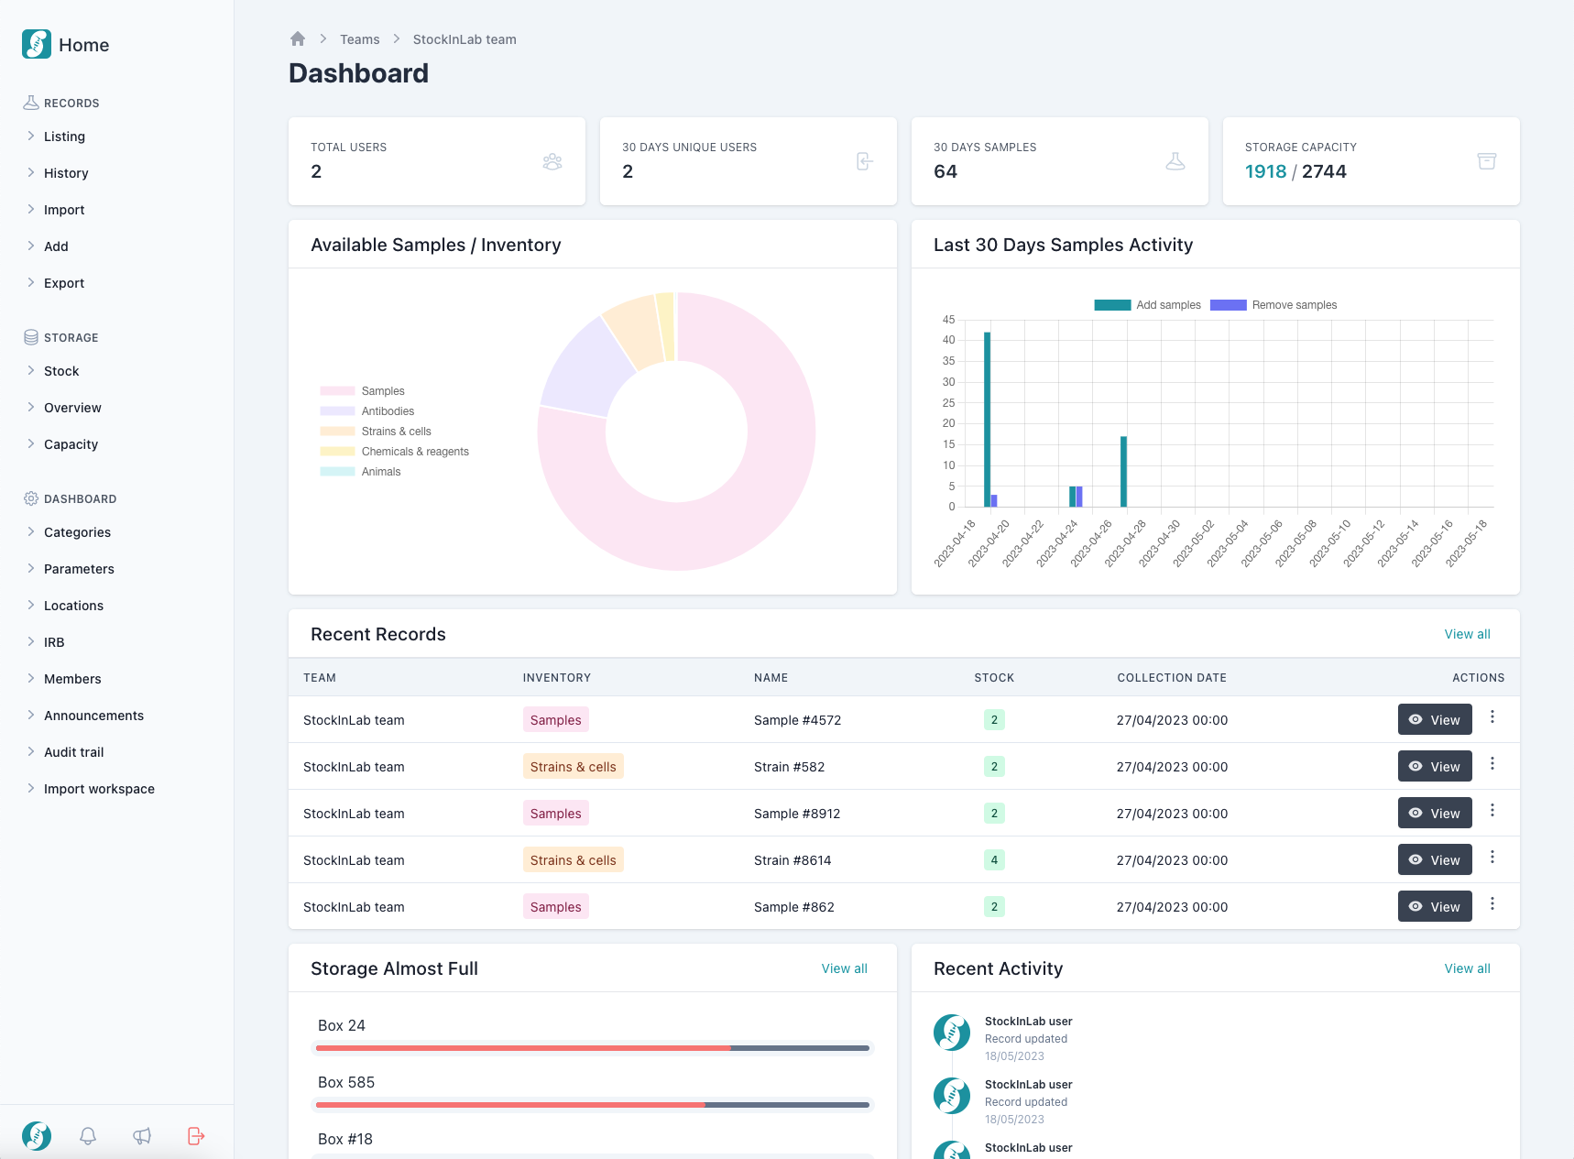The width and height of the screenshot is (1574, 1159).
Task: Click the 30 Days Unique Users login icon
Action: (x=864, y=161)
